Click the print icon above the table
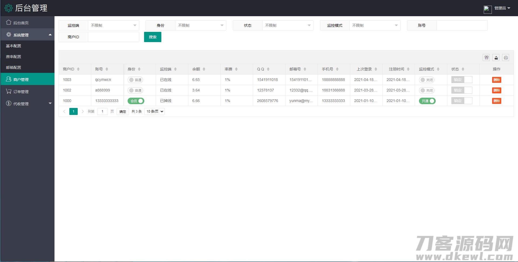 pos(506,57)
